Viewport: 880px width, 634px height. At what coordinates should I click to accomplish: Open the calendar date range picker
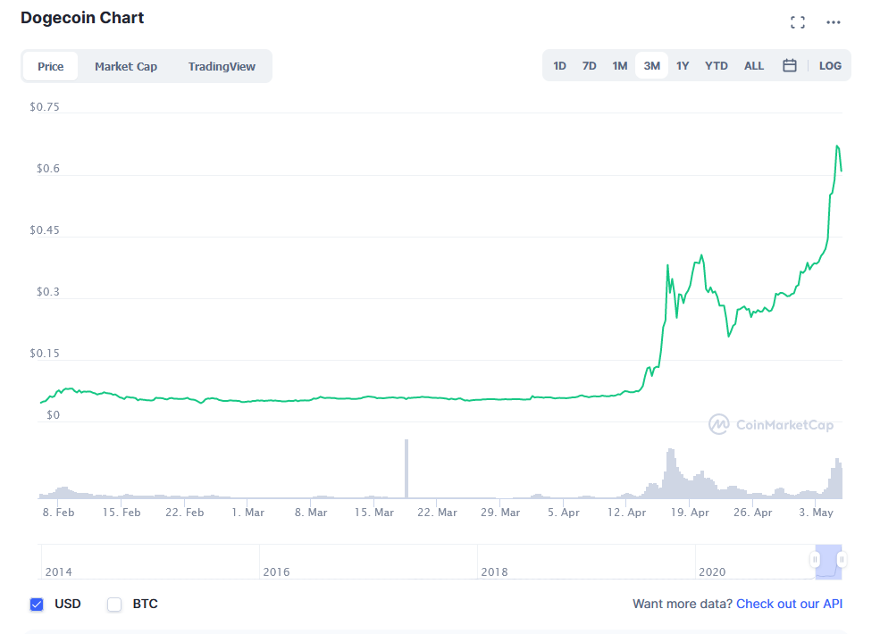(790, 65)
